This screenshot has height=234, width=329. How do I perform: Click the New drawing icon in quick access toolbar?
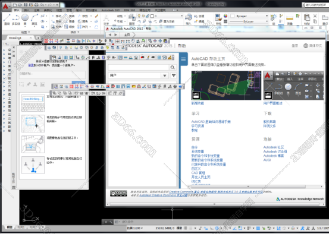click(x=15, y=5)
